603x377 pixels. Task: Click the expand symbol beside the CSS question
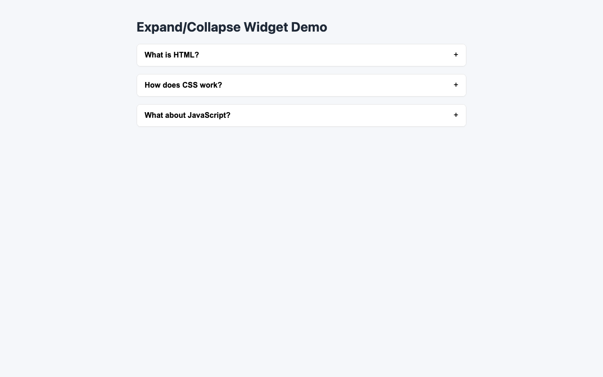click(x=456, y=85)
